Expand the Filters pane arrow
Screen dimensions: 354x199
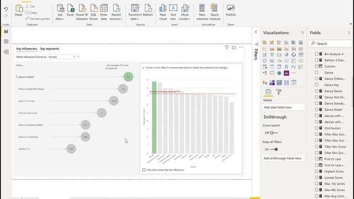coord(256,32)
